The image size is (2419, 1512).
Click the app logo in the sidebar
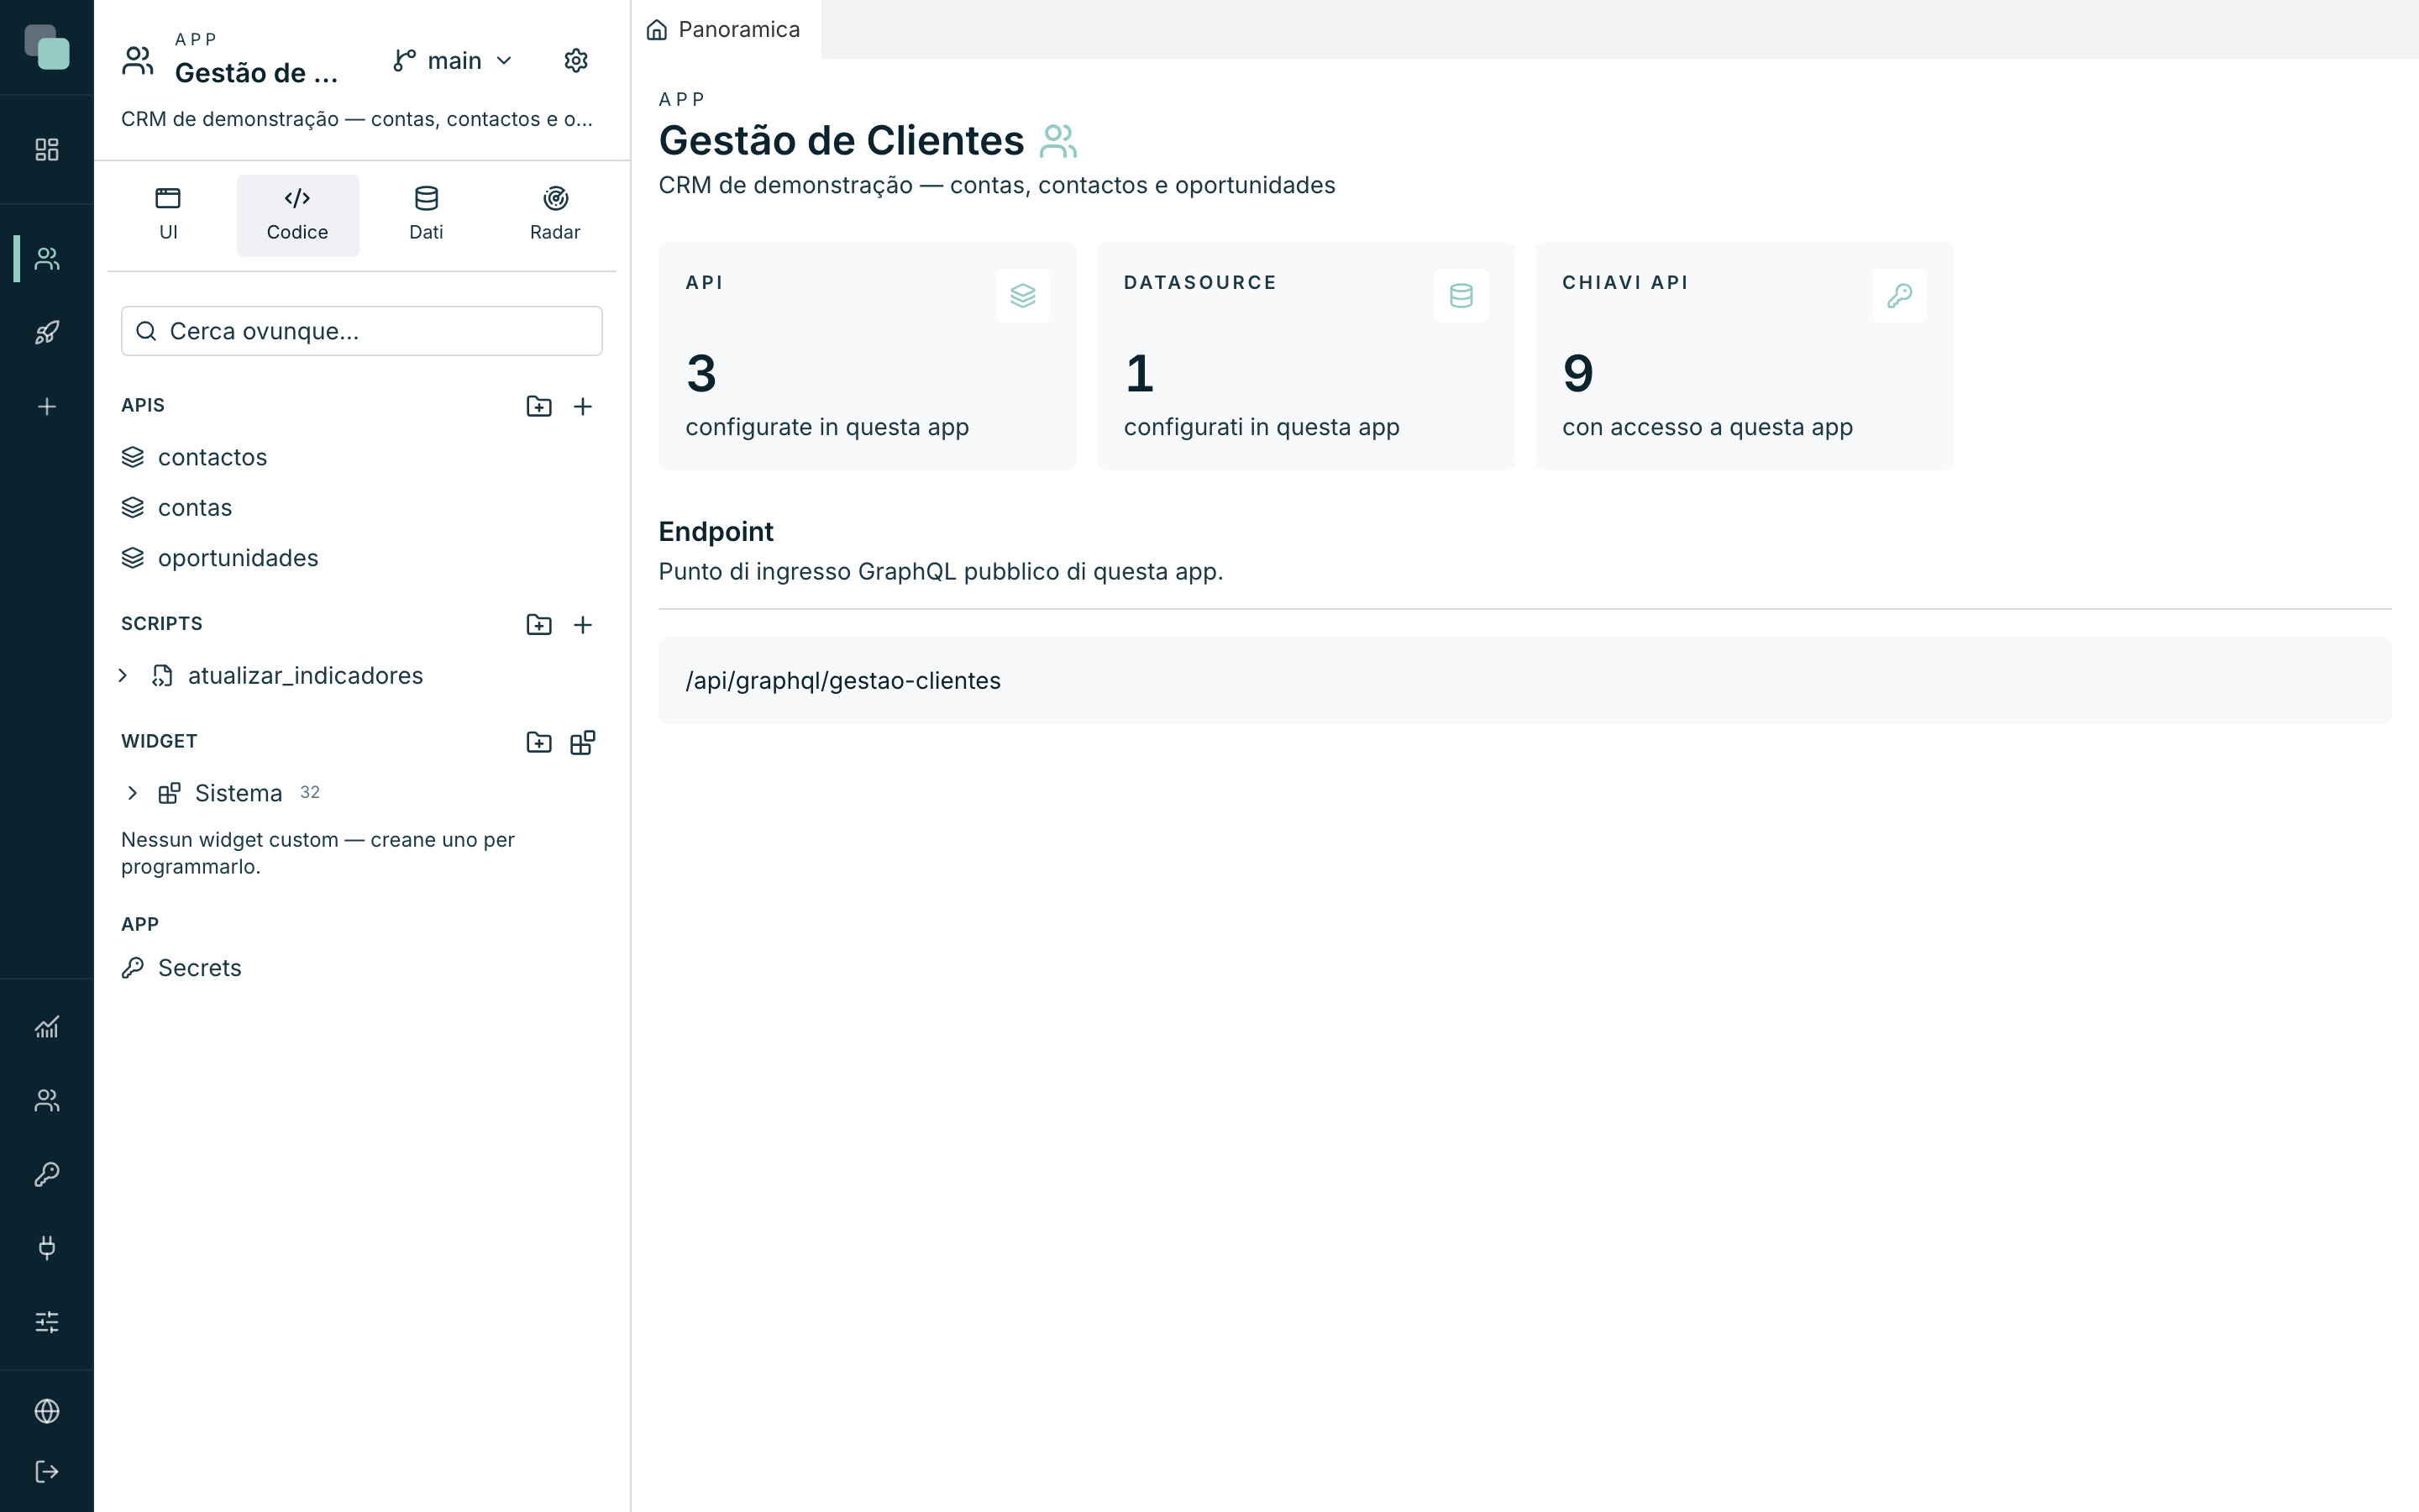47,47
